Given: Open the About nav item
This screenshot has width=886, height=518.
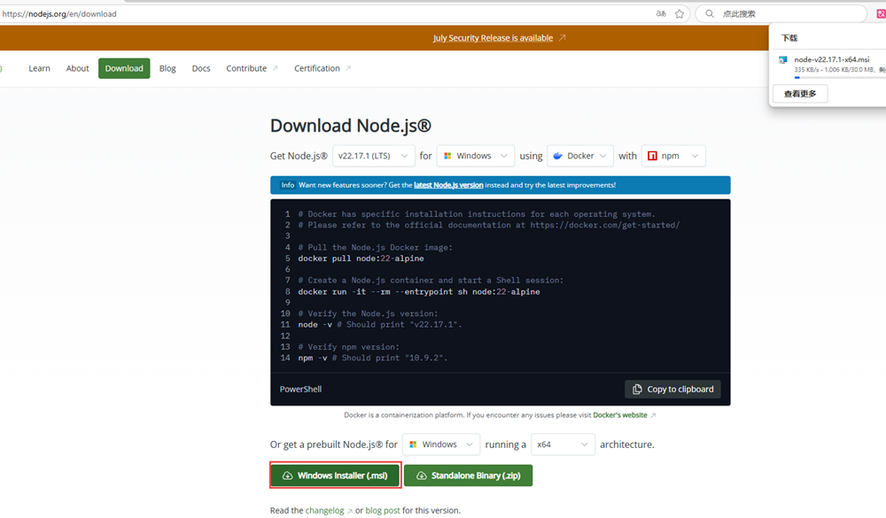Looking at the screenshot, I should click(77, 68).
